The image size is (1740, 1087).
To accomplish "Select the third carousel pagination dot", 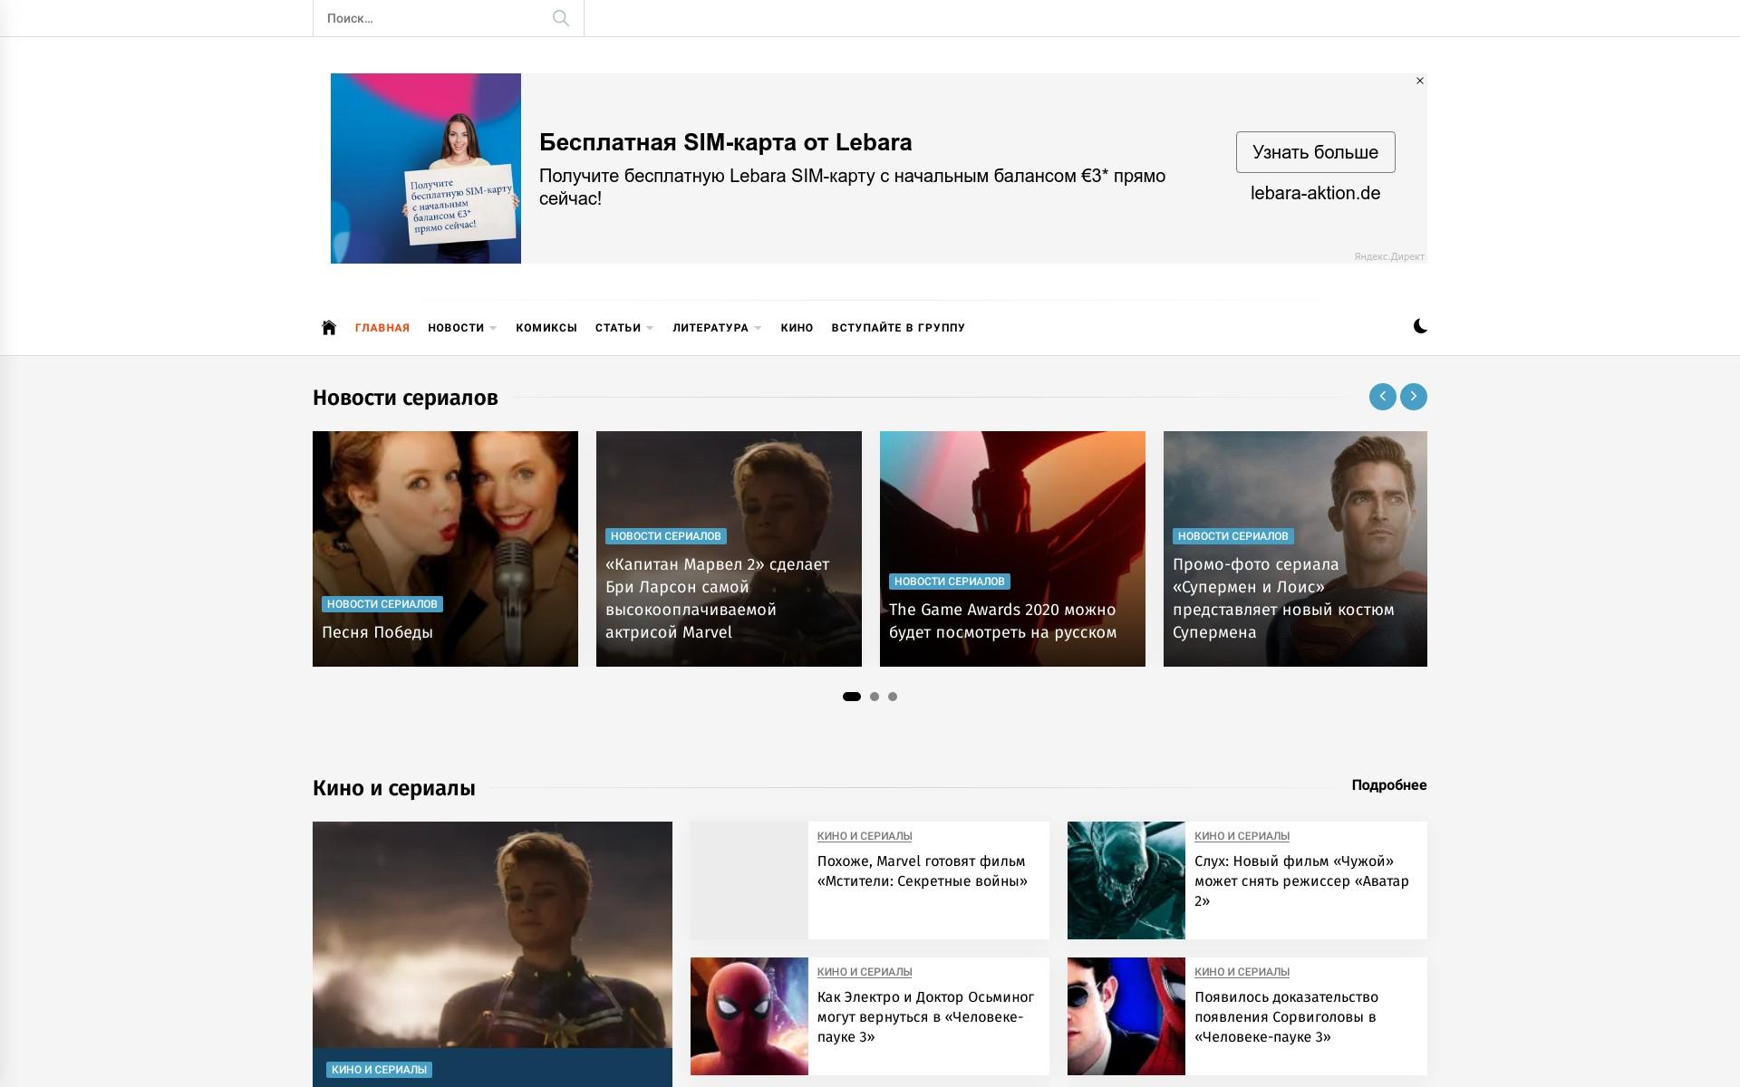I will pyautogui.click(x=893, y=697).
